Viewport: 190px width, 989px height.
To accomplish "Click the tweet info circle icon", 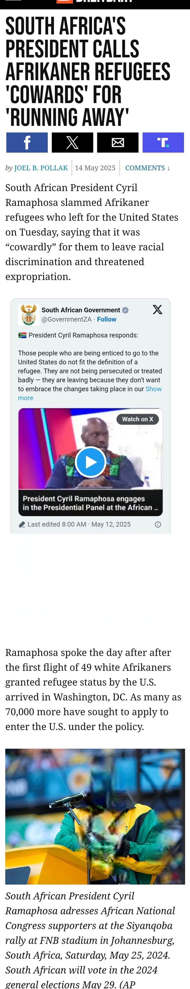I will pos(158,524).
